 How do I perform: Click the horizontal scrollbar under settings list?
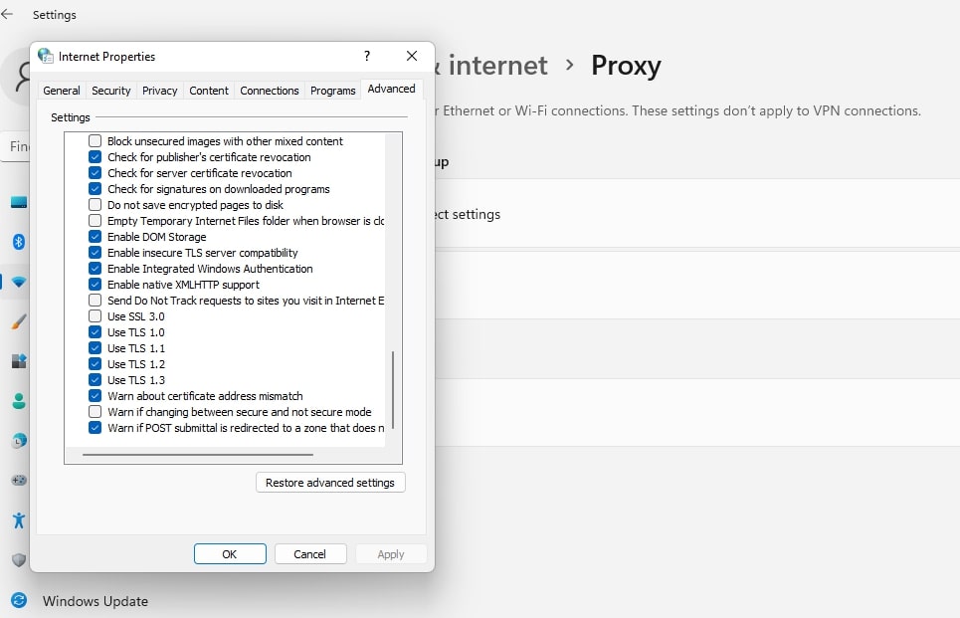coord(198,455)
